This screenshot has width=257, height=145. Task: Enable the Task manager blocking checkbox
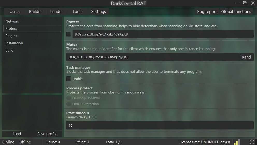click(x=69, y=79)
